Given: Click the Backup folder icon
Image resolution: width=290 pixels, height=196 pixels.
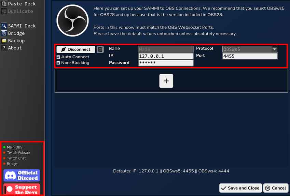Looking at the screenshot, I should pos(4,41).
